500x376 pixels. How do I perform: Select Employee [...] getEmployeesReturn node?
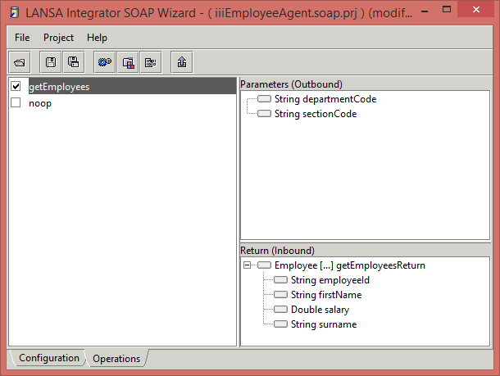coord(350,265)
